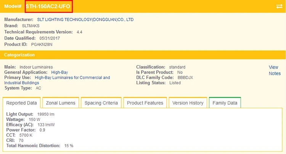Open the SLT Lighting Technology manufacturer link

[x=85, y=19]
